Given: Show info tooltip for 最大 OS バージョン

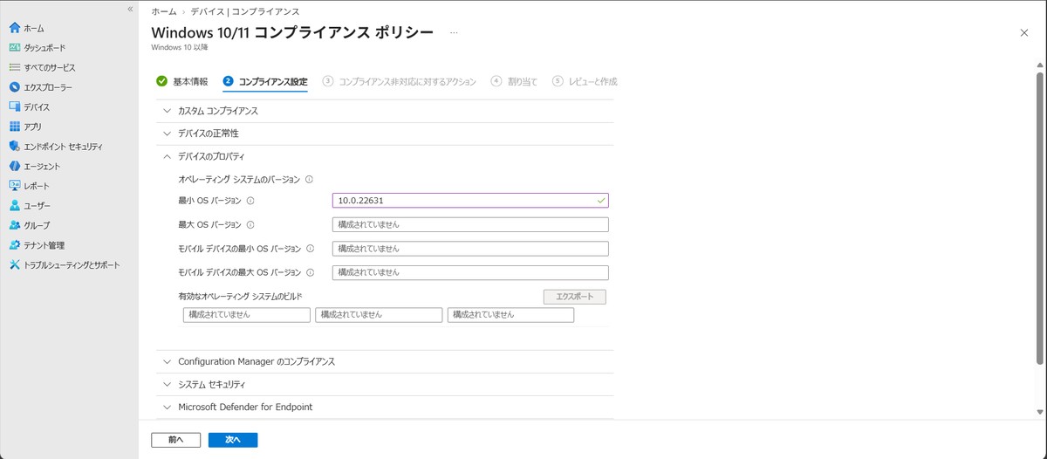Looking at the screenshot, I should click(250, 224).
